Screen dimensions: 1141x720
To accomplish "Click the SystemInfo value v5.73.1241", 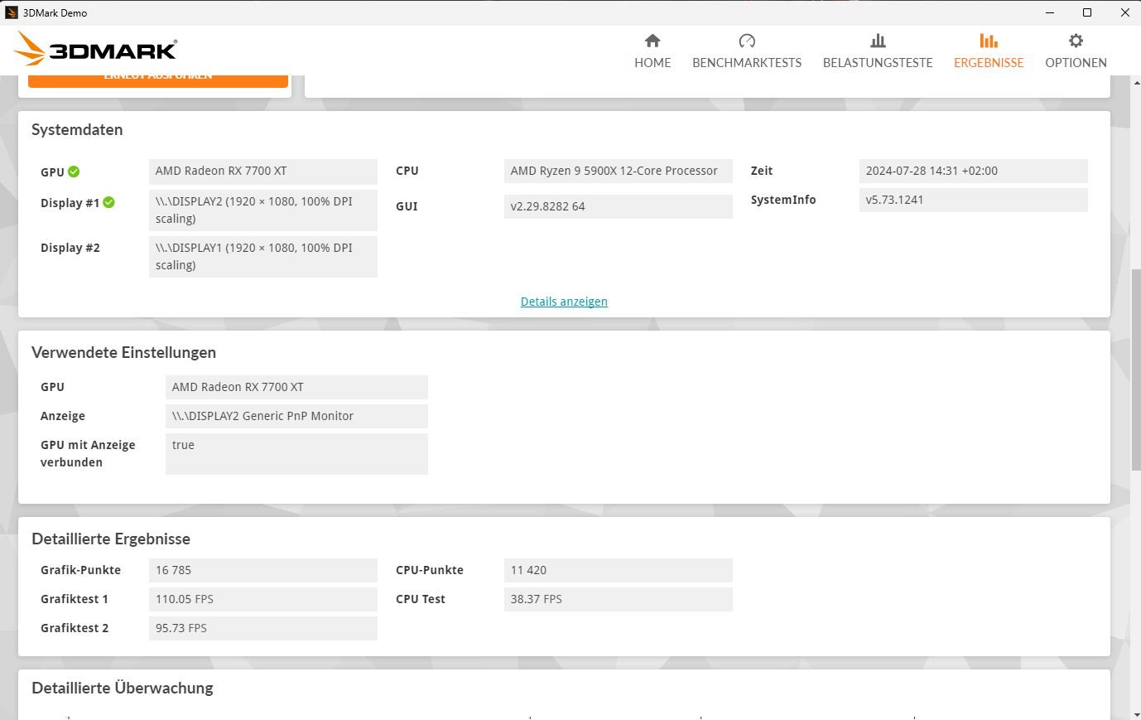I will tap(974, 200).
